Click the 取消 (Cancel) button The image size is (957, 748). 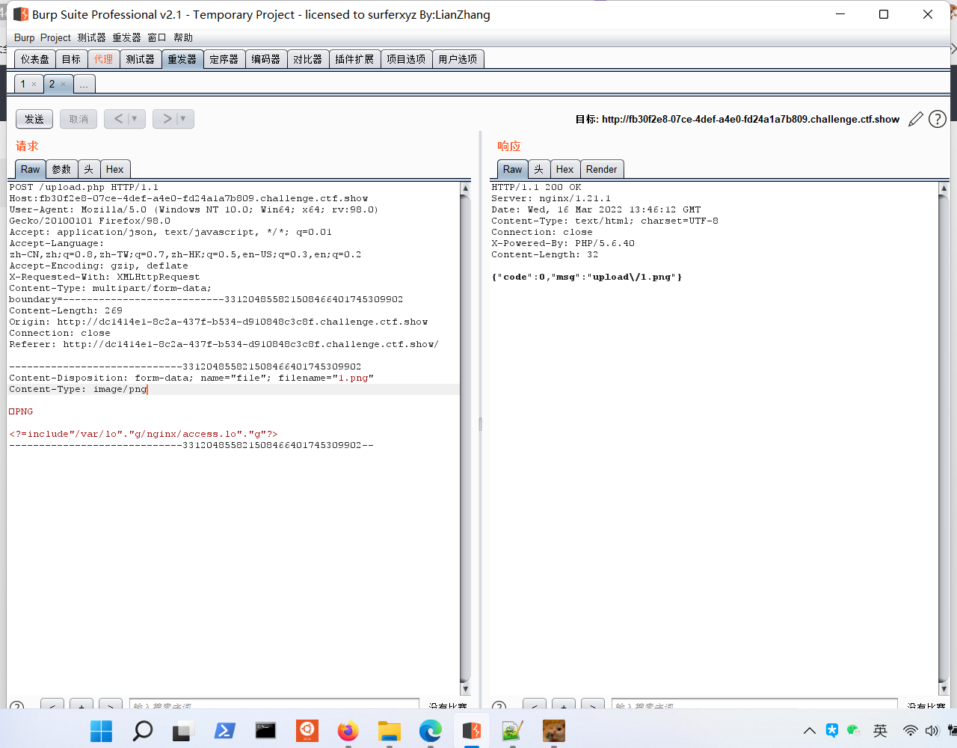point(79,119)
